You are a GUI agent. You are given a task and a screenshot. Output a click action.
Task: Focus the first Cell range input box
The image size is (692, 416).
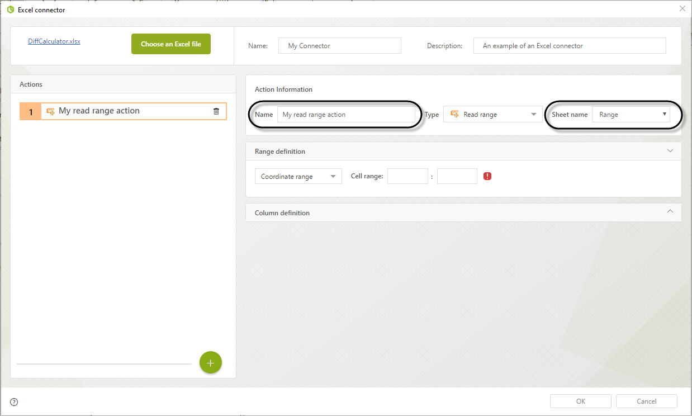point(407,176)
